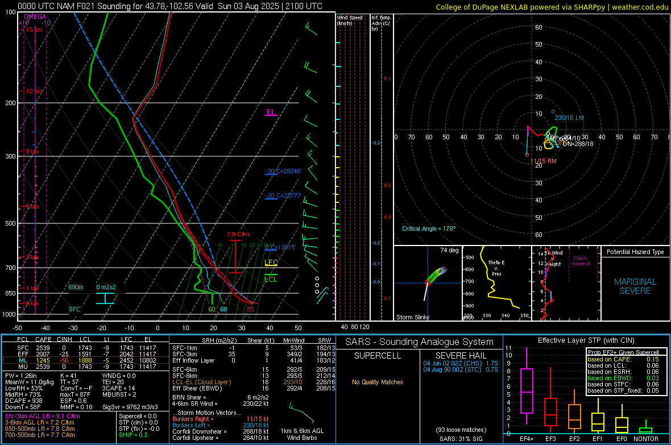Click the green 'based on EBWD:' probability line

[x=623, y=379]
